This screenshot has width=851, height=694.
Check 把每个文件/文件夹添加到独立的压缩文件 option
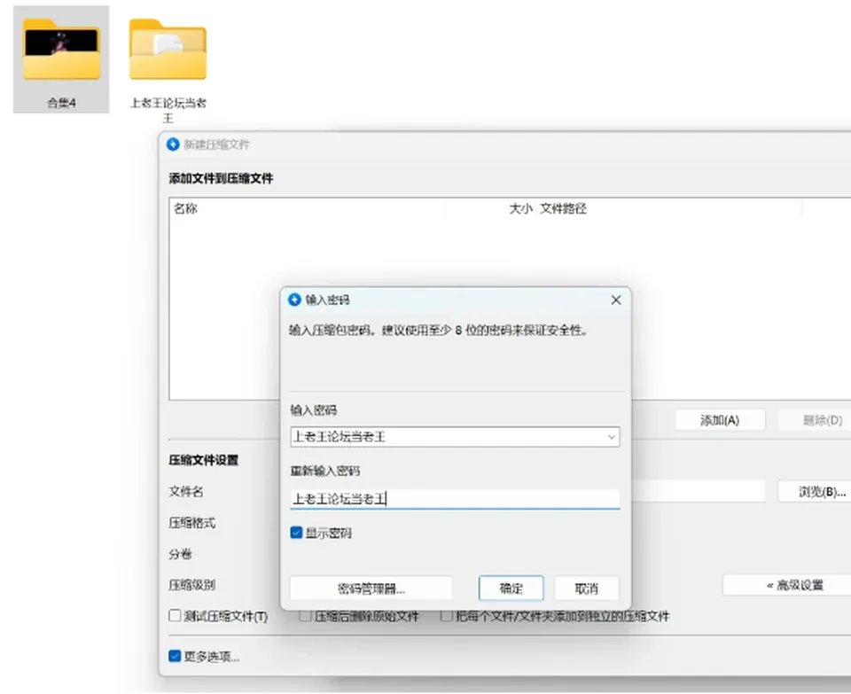(446, 615)
